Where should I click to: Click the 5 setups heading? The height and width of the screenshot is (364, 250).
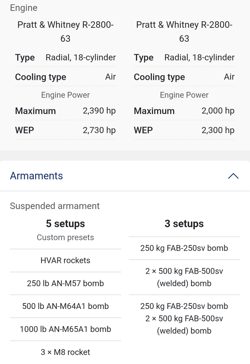click(65, 223)
